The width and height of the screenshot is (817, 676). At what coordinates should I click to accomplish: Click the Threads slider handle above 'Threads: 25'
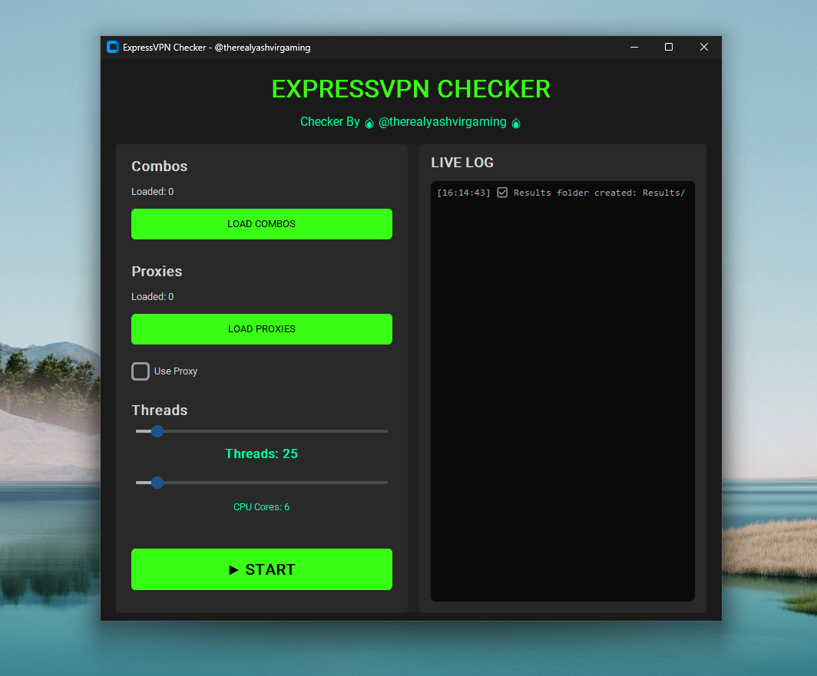pyautogui.click(x=157, y=431)
